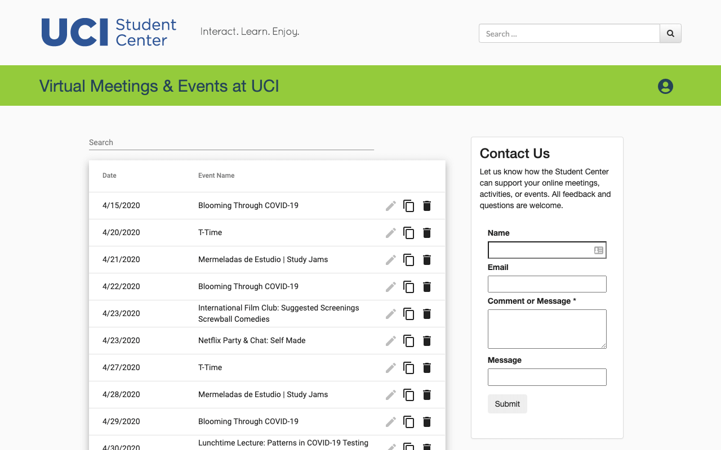
Task: Click the contact-card icon inside the Name field
Action: (598, 250)
